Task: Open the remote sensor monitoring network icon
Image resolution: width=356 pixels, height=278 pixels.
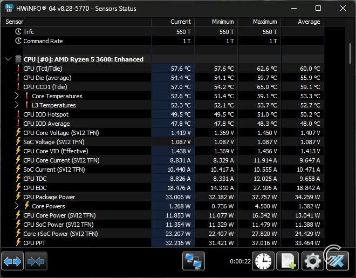Action: click(194, 261)
